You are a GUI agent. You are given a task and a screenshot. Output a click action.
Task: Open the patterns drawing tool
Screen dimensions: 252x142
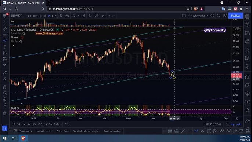(x=5, y=53)
